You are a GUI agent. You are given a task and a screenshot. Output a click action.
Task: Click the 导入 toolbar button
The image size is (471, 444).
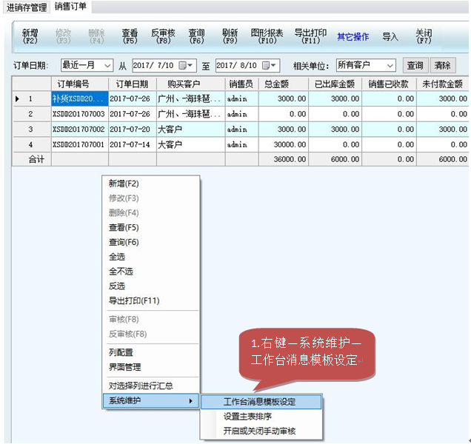390,37
